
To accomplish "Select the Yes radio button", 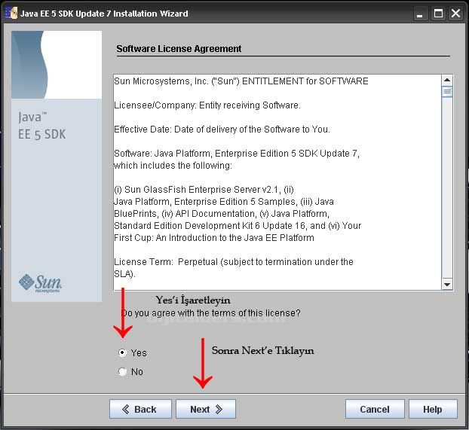I will [x=122, y=353].
